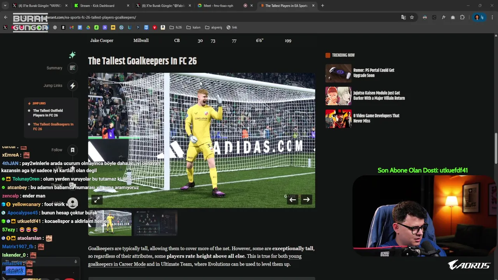This screenshot has width=498, height=280.
Task: Show the previous gallery image
Action: pyautogui.click(x=293, y=199)
